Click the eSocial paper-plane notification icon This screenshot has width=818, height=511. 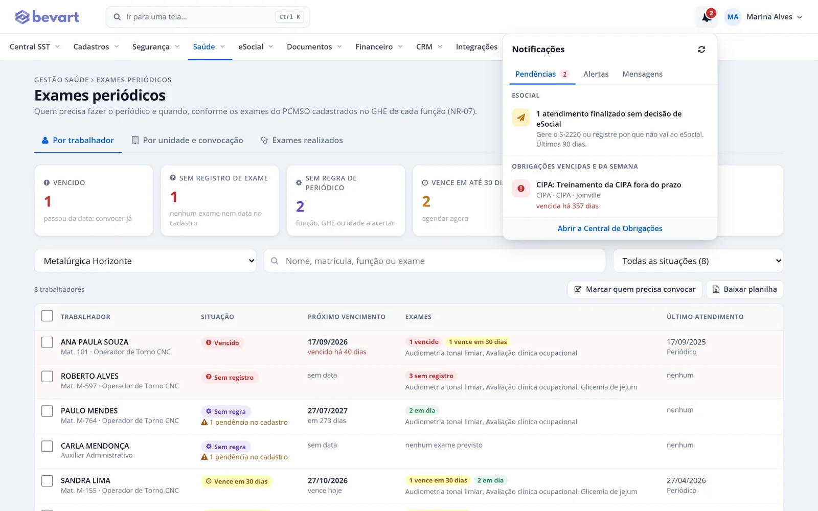coord(521,118)
